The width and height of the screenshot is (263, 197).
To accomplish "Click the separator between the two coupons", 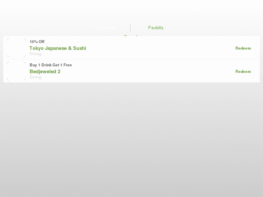I will [132, 59].
